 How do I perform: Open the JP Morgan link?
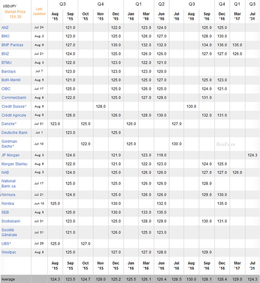[10, 155]
